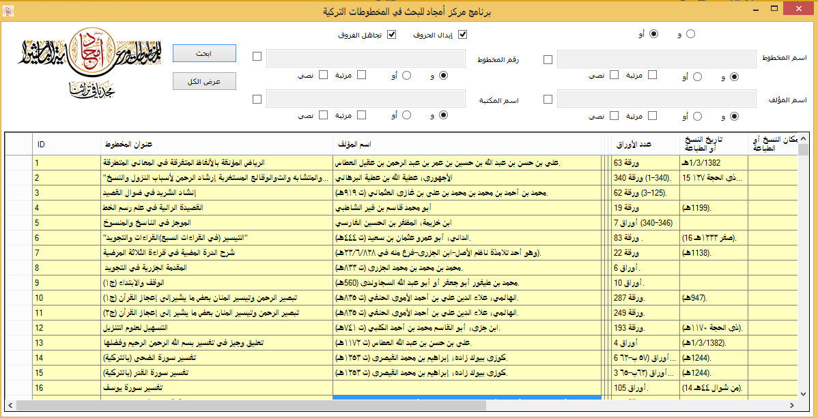Image resolution: width=818 pixels, height=418 pixels.
Task: Uncheck the إبدال الحروف checkbox
Action: [x=462, y=34]
